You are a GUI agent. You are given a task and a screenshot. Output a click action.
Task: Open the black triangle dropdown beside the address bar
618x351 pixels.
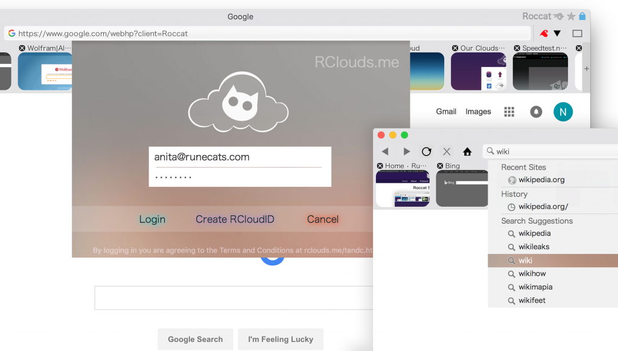557,34
